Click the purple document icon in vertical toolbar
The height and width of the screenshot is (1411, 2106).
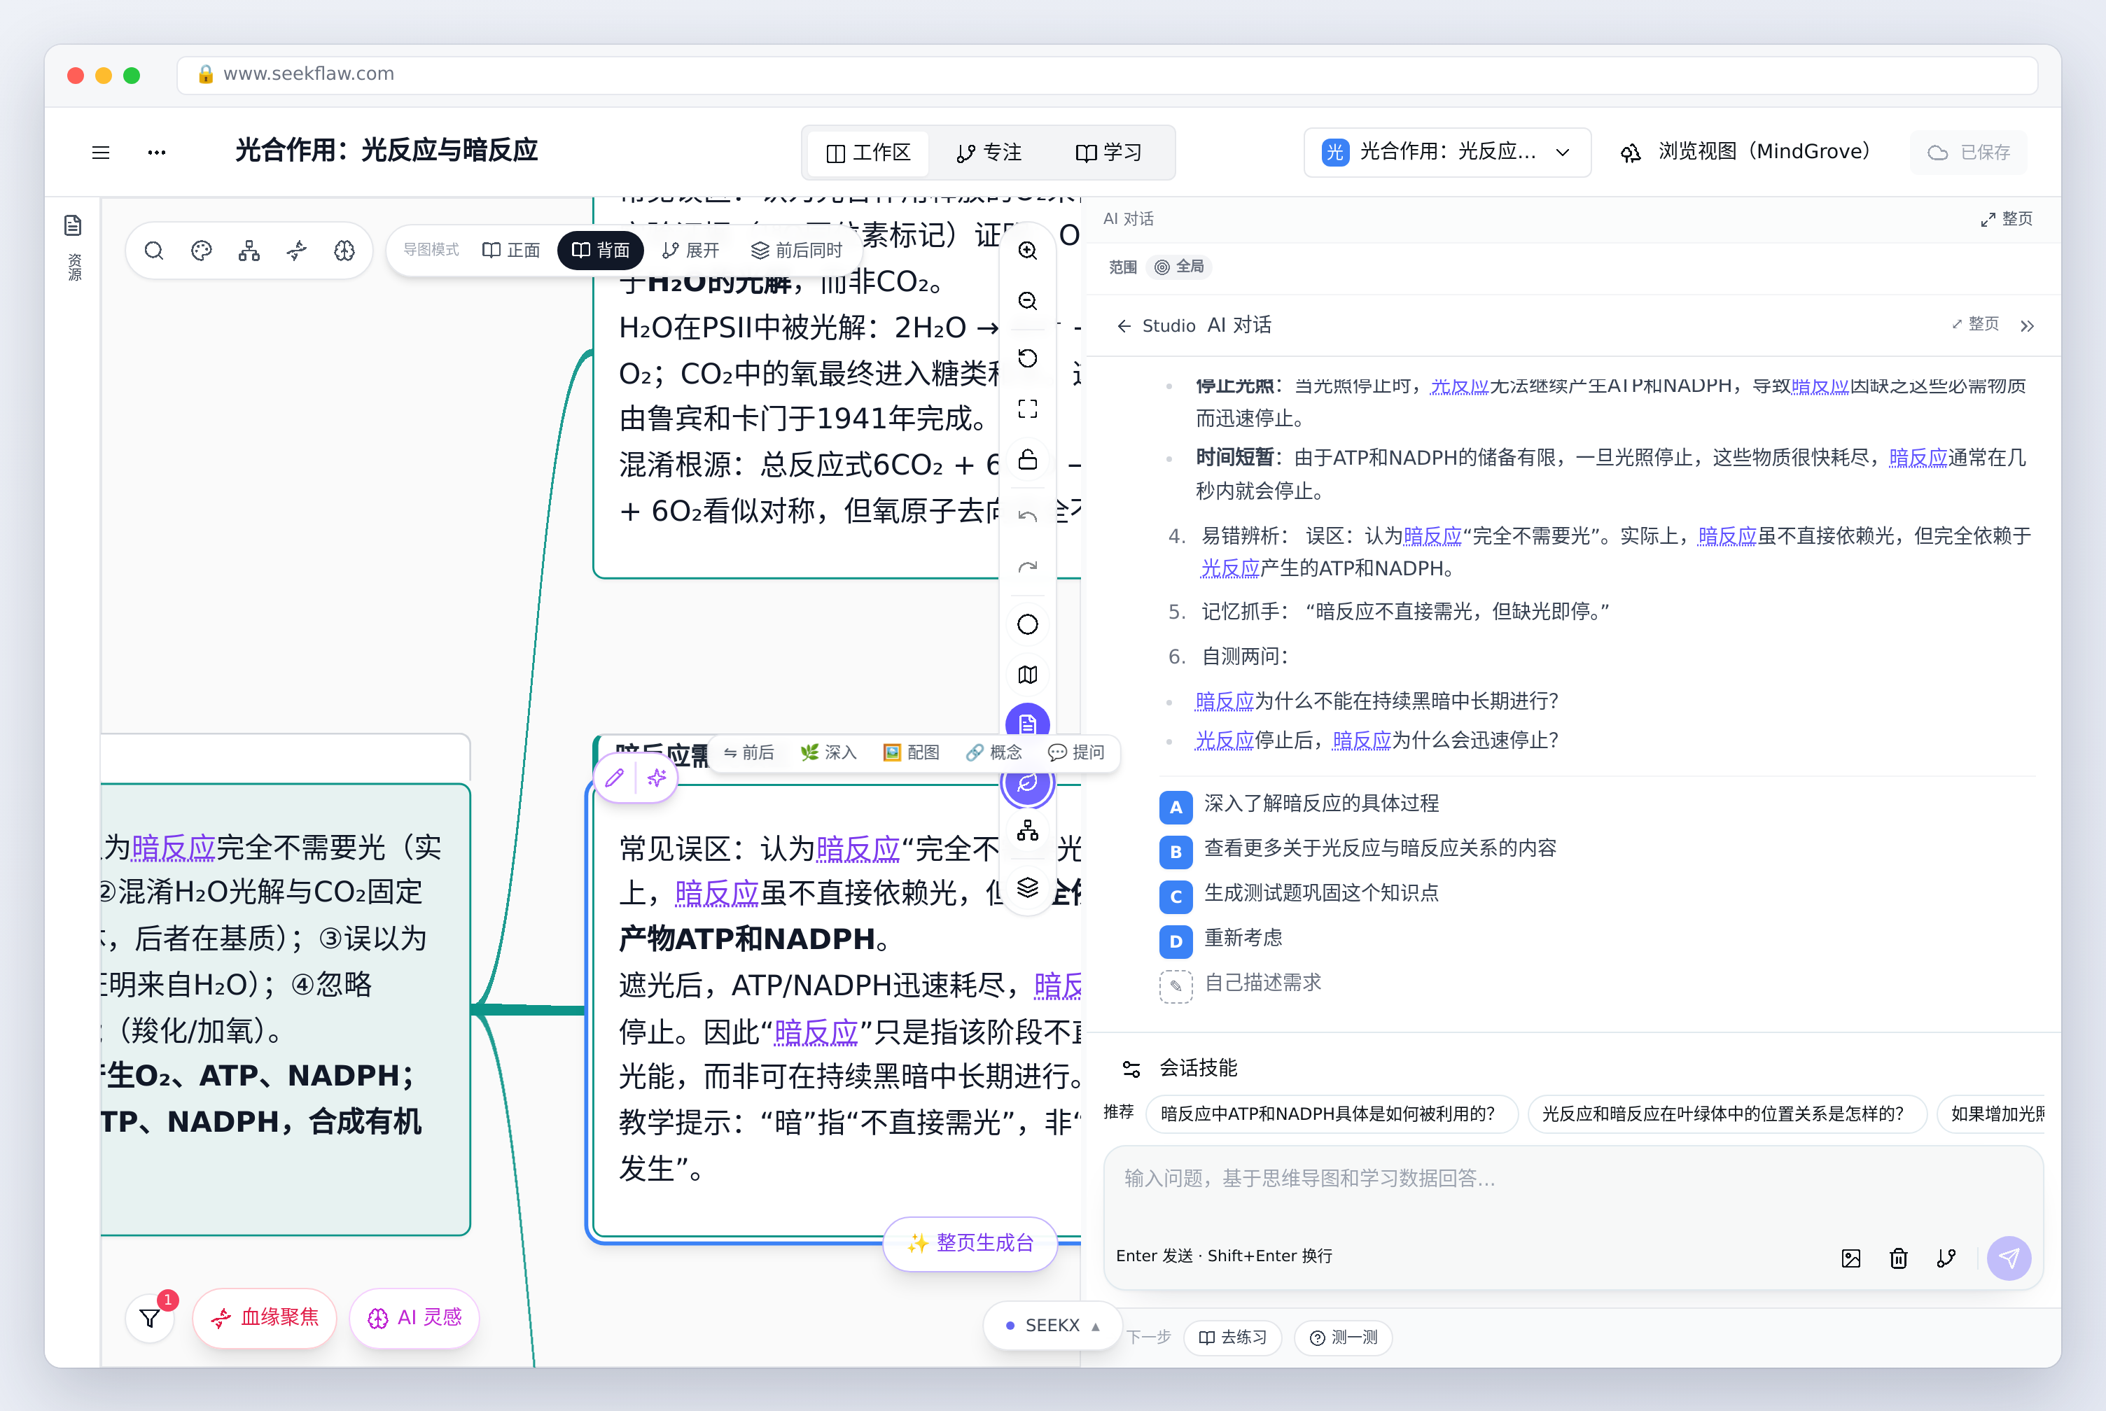point(1028,722)
